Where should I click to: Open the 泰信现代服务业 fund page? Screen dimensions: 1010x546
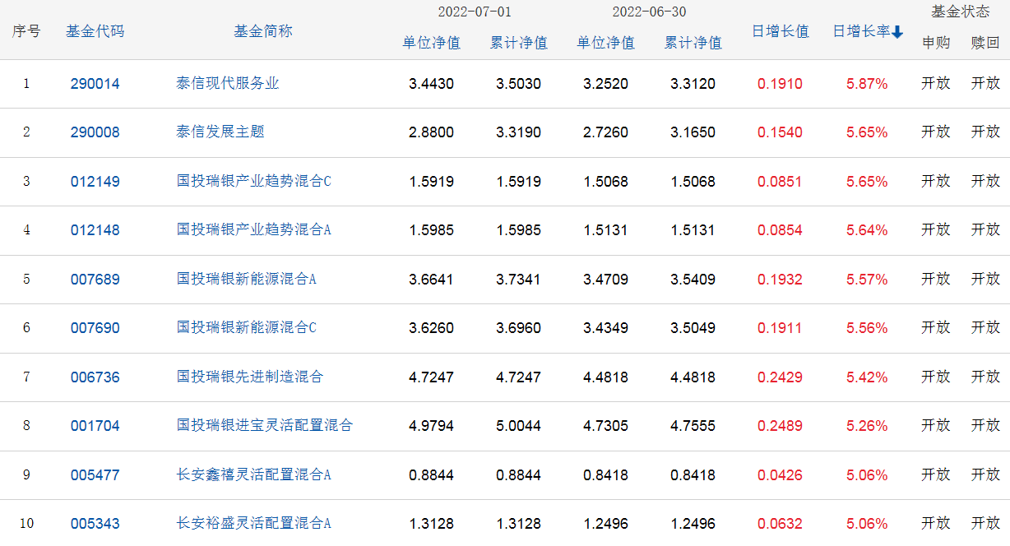[228, 83]
